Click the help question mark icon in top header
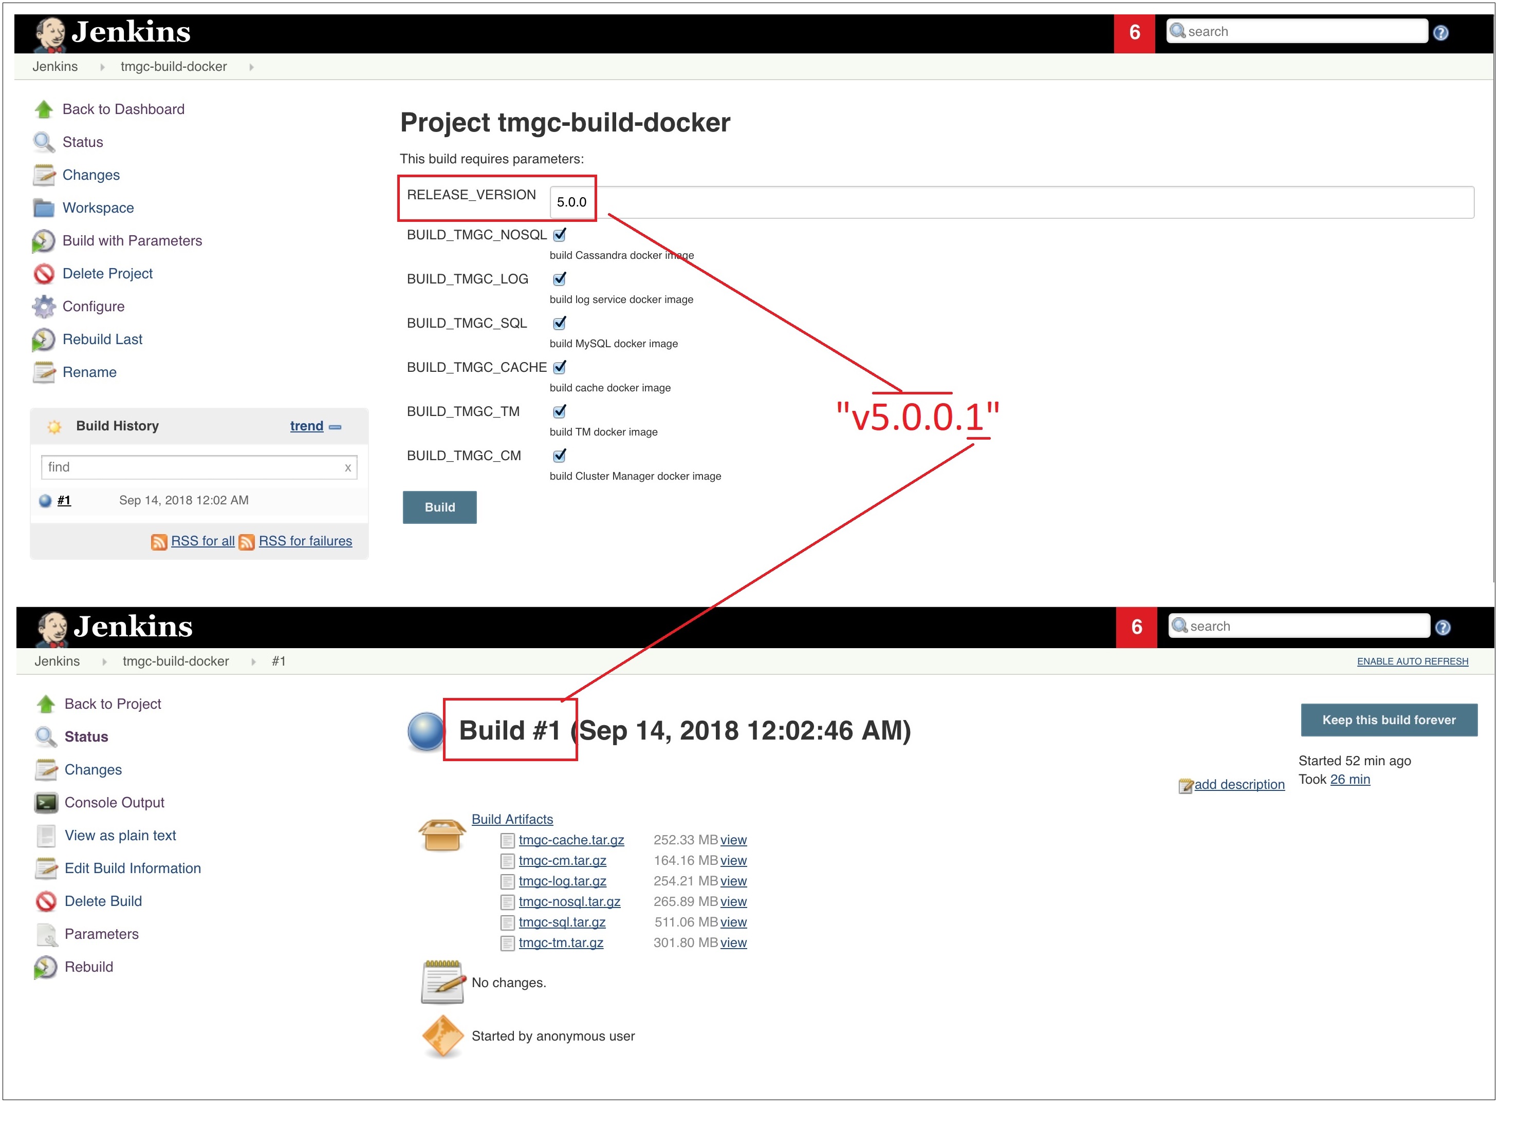This screenshot has height=1134, width=1517. (1441, 33)
